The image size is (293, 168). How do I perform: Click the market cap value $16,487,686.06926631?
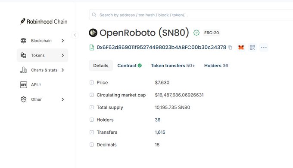179,95
